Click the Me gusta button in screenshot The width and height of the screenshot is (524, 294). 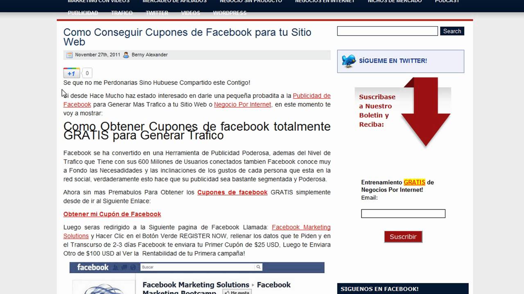point(237,292)
